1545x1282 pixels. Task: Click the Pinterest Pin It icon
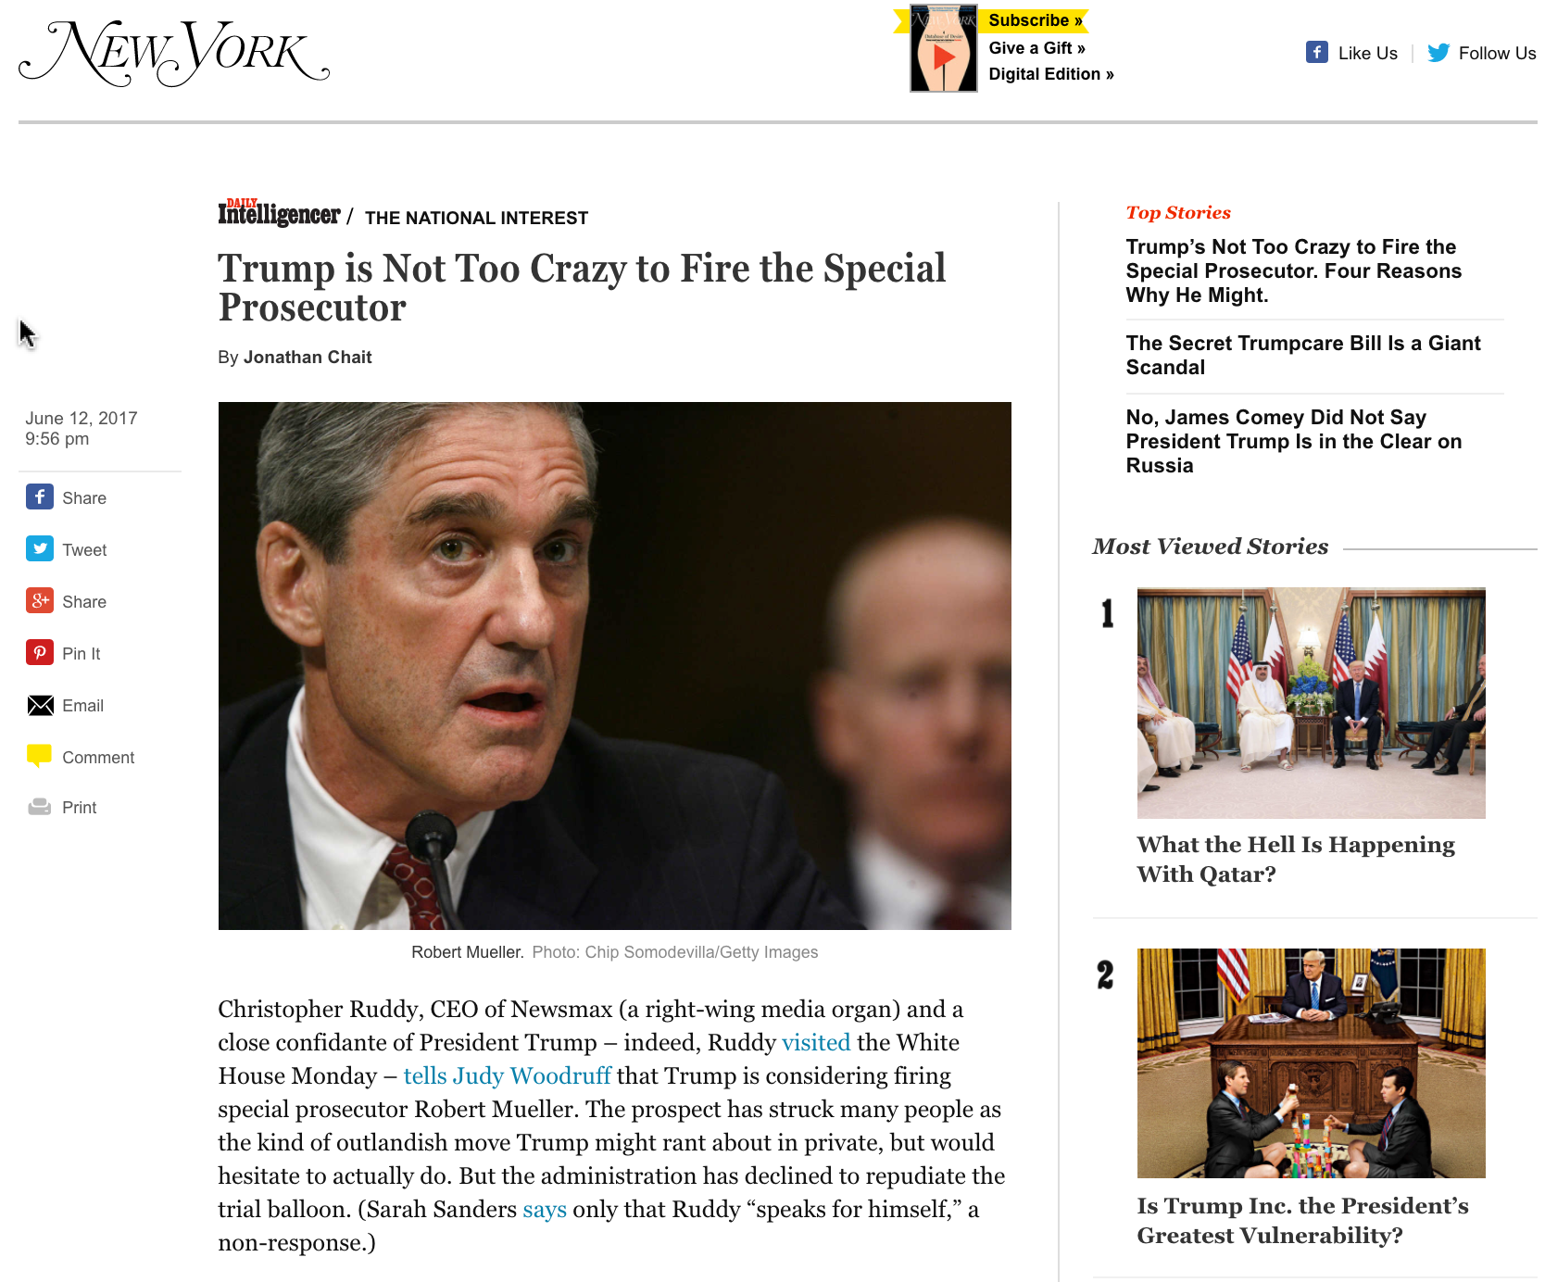pos(39,653)
